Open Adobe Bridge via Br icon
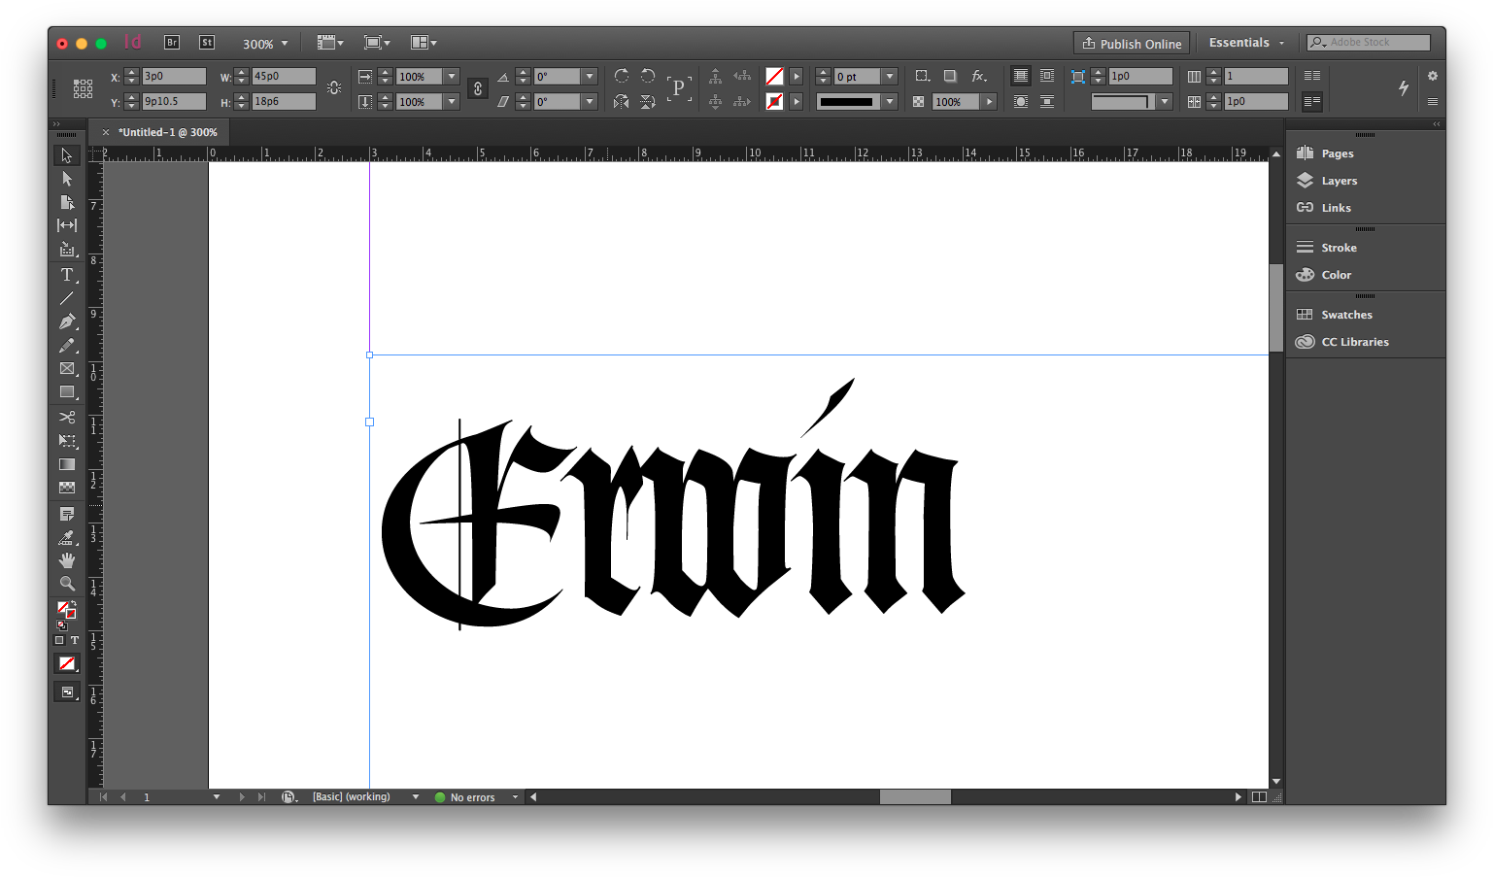1493x877 pixels. pos(172,42)
